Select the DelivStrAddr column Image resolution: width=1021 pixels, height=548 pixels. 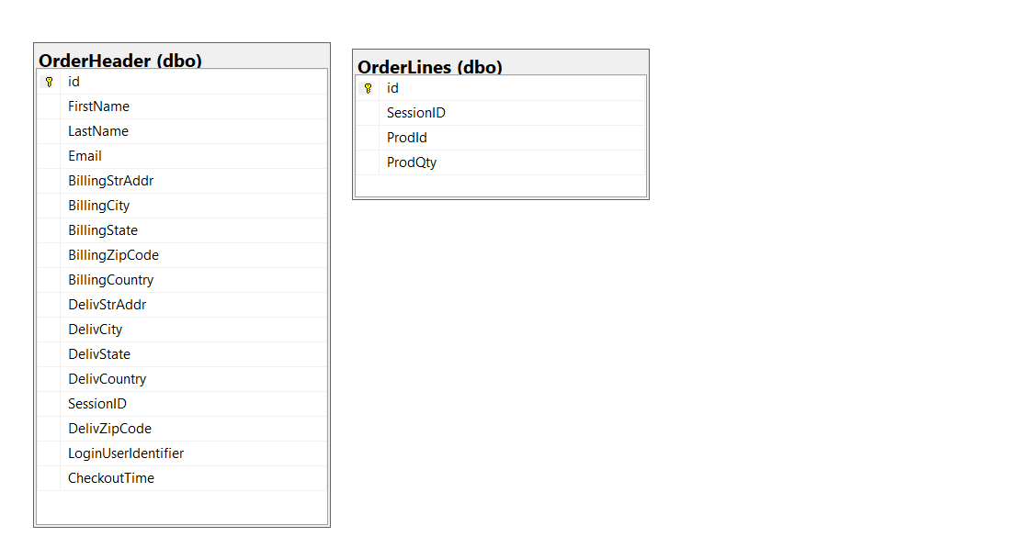[182, 305]
